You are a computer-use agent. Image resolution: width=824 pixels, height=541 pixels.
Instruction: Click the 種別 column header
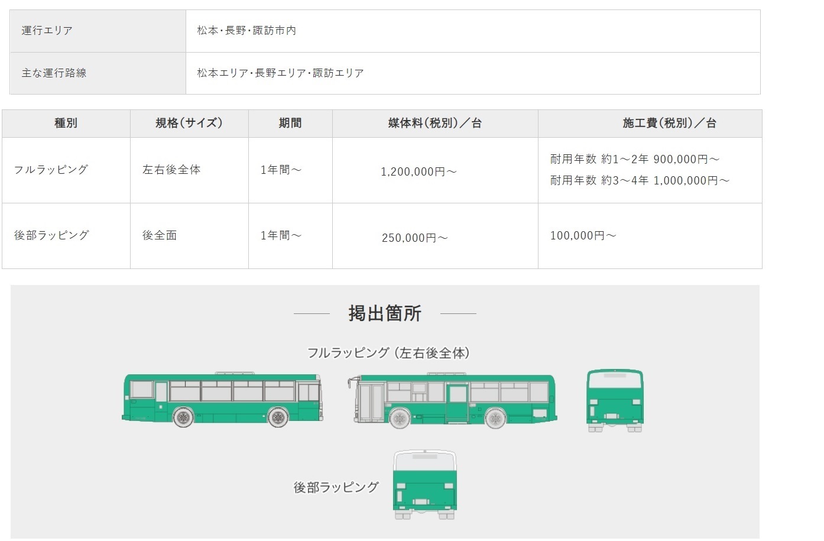tap(66, 123)
